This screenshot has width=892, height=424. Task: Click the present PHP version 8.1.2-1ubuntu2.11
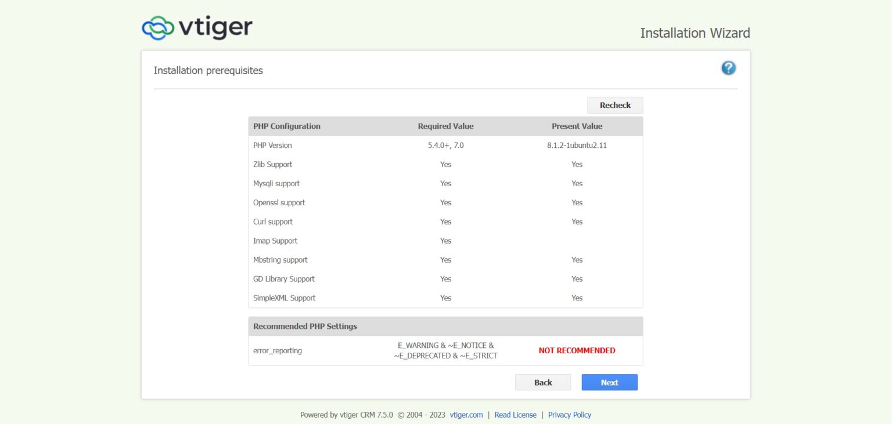pyautogui.click(x=577, y=146)
